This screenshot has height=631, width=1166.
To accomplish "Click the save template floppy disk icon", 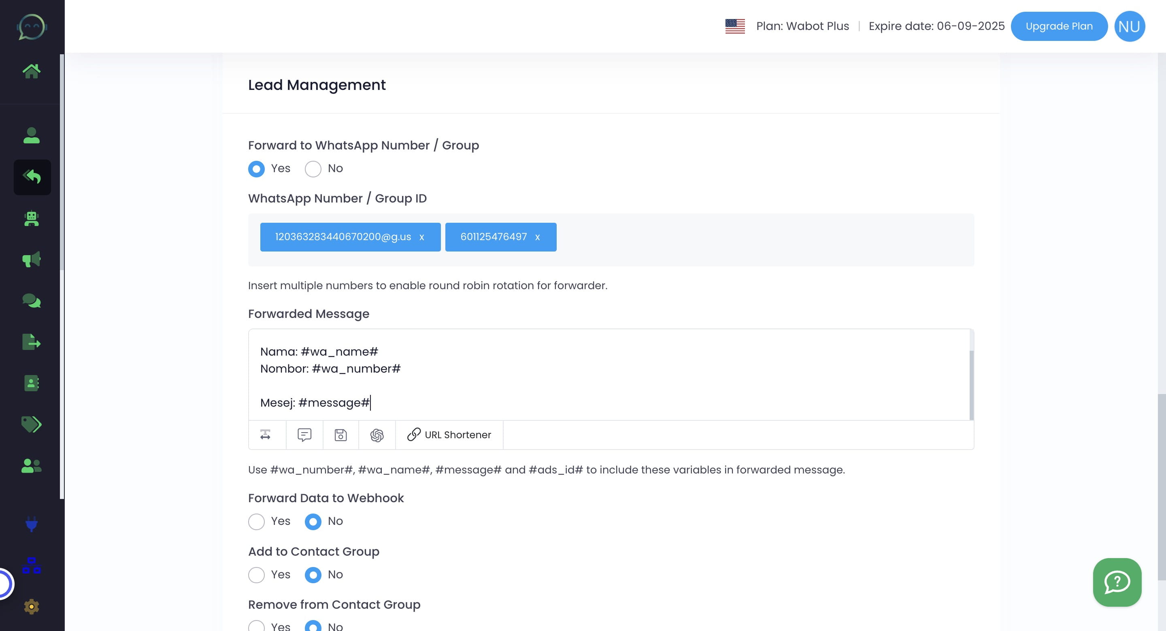I will tap(340, 435).
